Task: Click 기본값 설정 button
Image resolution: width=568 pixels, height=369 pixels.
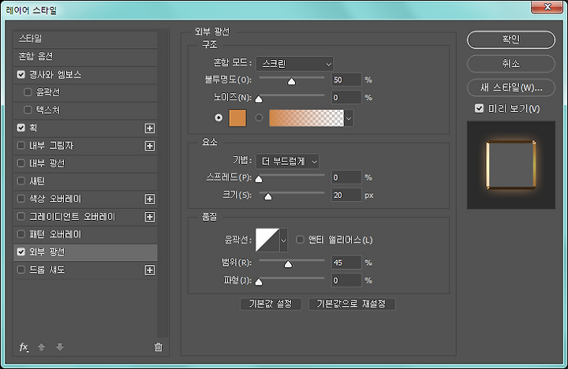Action: point(271,304)
